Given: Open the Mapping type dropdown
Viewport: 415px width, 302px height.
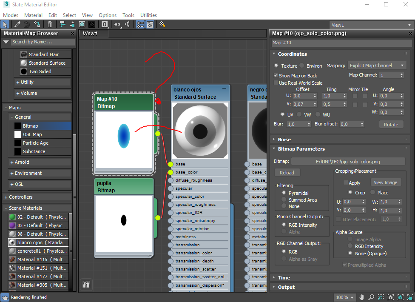Looking at the screenshot, I should click(x=377, y=66).
